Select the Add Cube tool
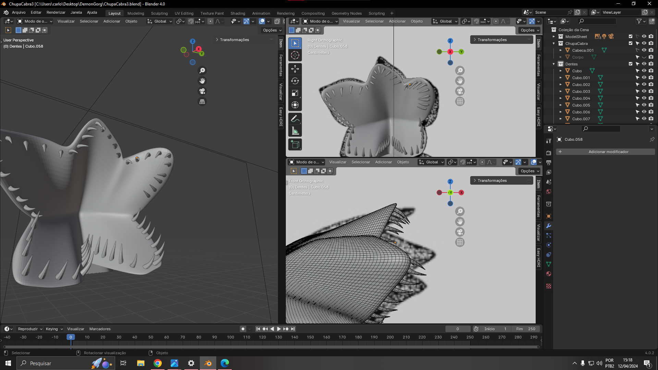 [x=295, y=145]
